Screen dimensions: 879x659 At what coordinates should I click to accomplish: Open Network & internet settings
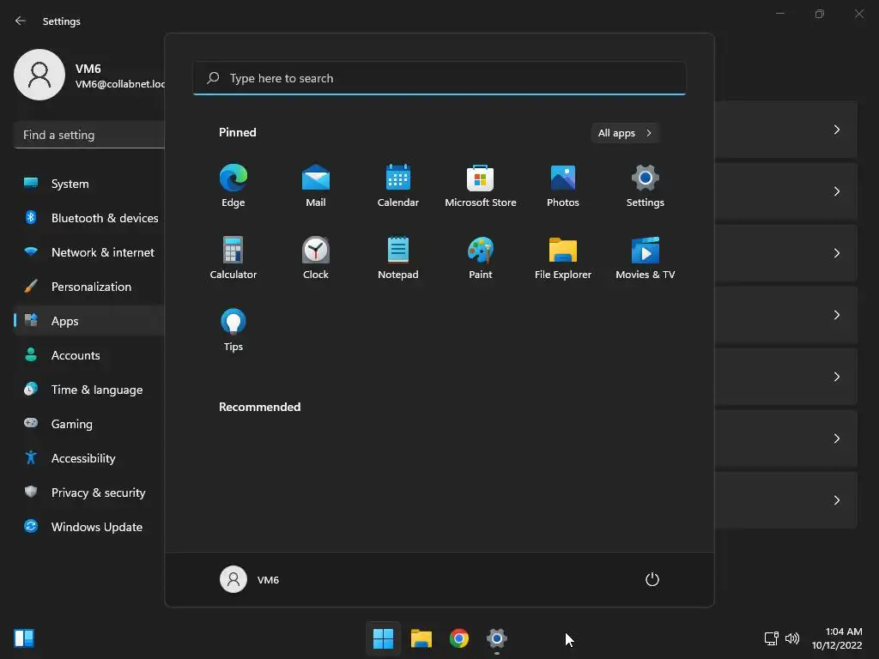89,252
